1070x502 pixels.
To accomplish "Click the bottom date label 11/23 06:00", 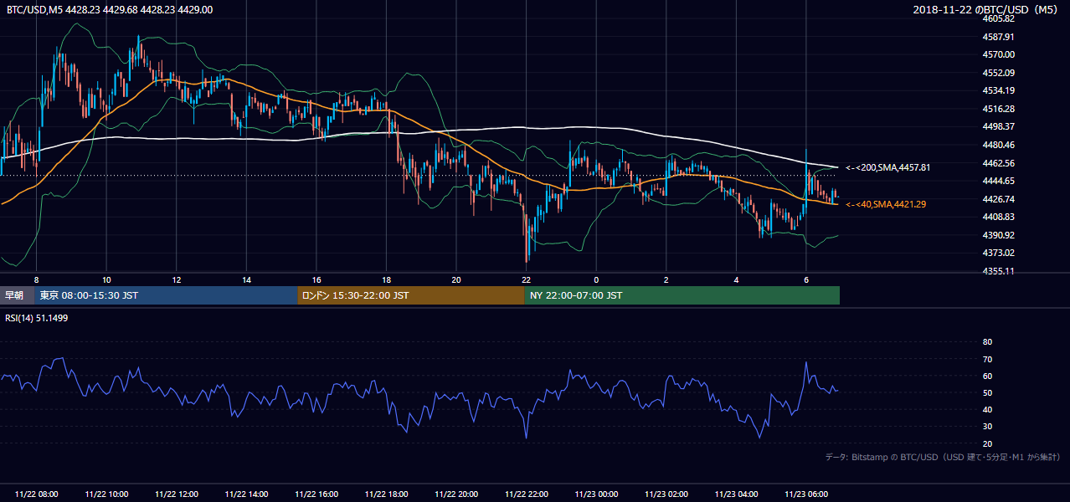I will click(x=805, y=494).
